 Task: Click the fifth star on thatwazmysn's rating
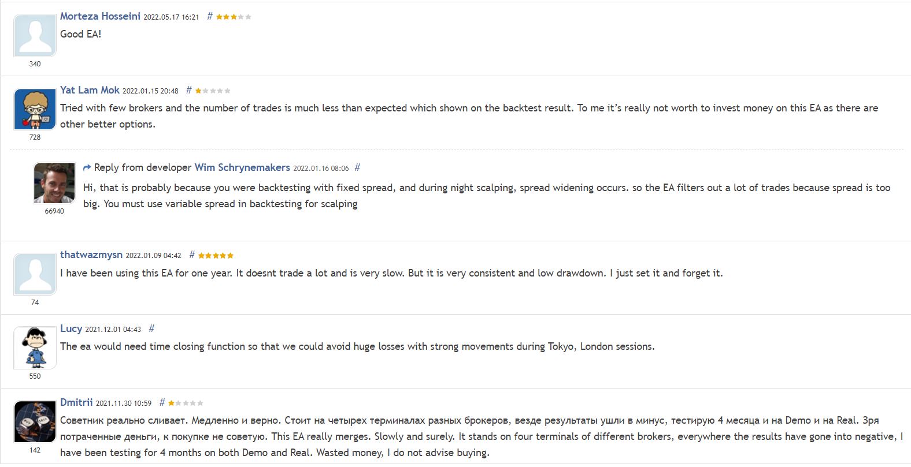click(x=231, y=255)
